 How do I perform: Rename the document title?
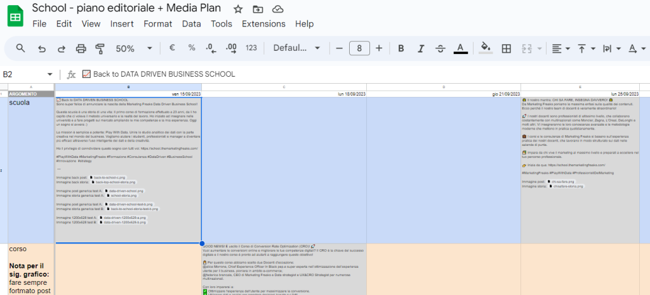(126, 8)
